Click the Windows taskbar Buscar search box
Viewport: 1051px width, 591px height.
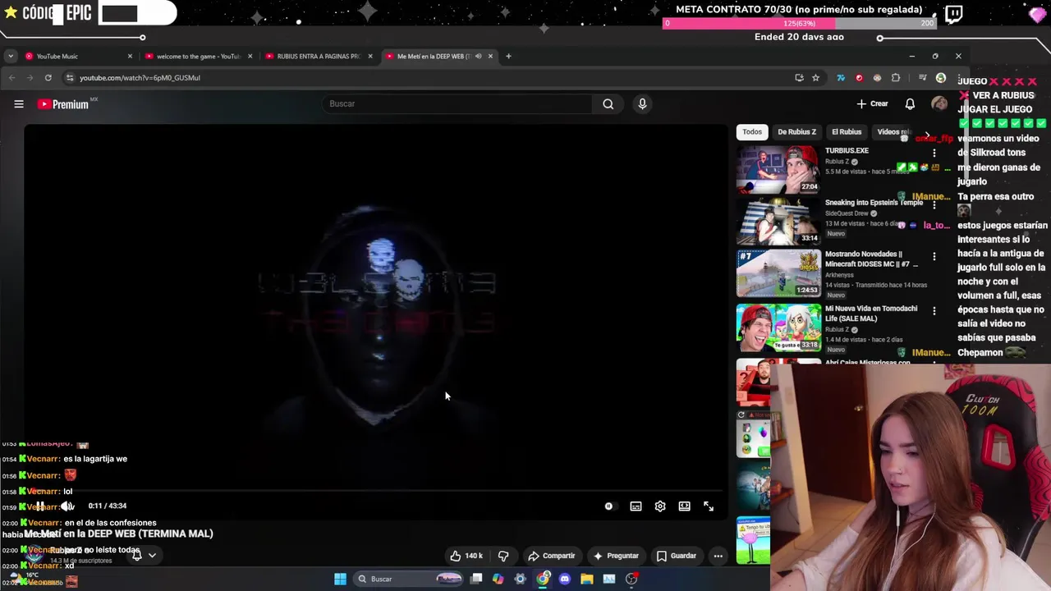[409, 580]
